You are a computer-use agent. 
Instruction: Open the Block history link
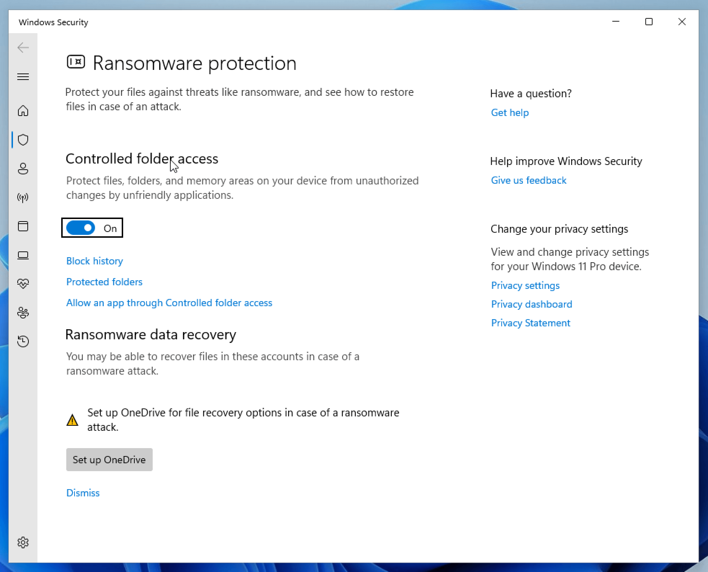point(94,261)
